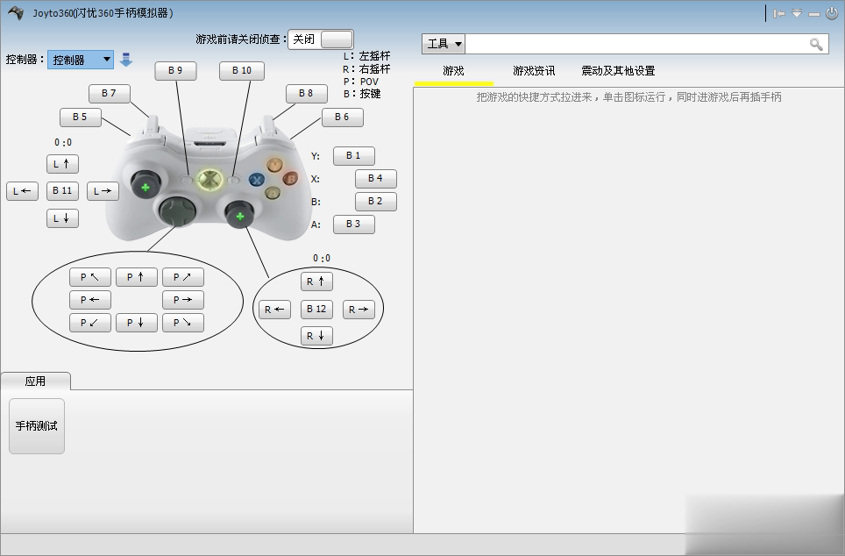Open the 控制器 dropdown list
Image resolution: width=845 pixels, height=556 pixels.
click(x=80, y=59)
